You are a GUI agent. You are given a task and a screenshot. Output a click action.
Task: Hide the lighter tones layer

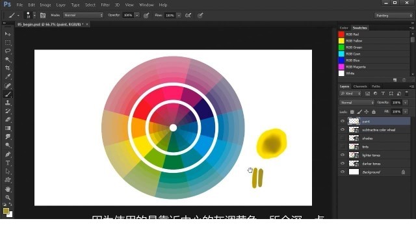343,155
